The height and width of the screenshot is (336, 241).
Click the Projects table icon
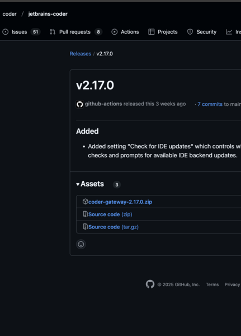[152, 32]
